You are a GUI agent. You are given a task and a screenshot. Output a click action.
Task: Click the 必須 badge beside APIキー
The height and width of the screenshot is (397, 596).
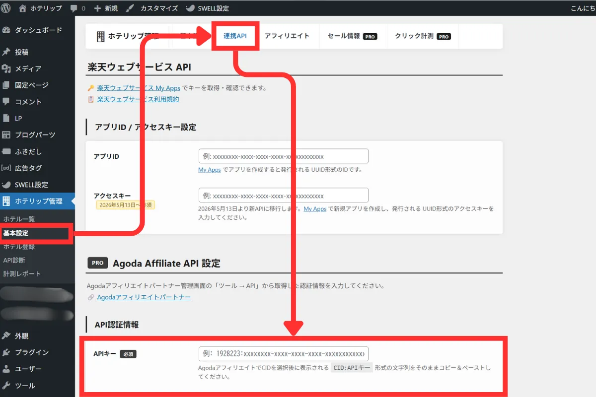click(x=128, y=354)
